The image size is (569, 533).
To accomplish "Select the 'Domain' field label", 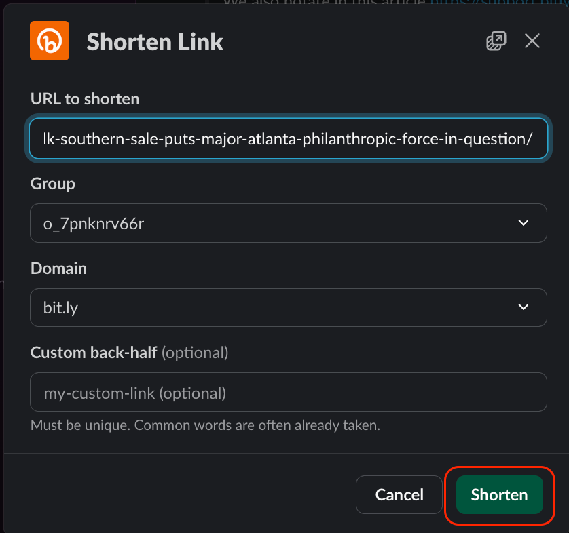I will tap(58, 269).
